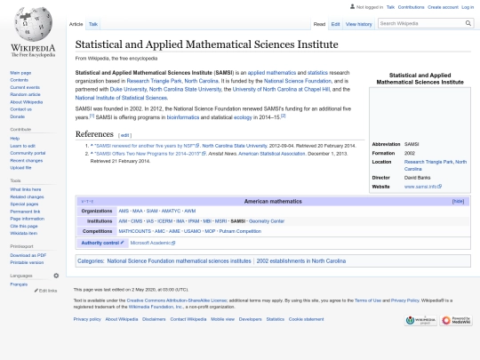Open the Page information sidebar link

tap(27, 219)
